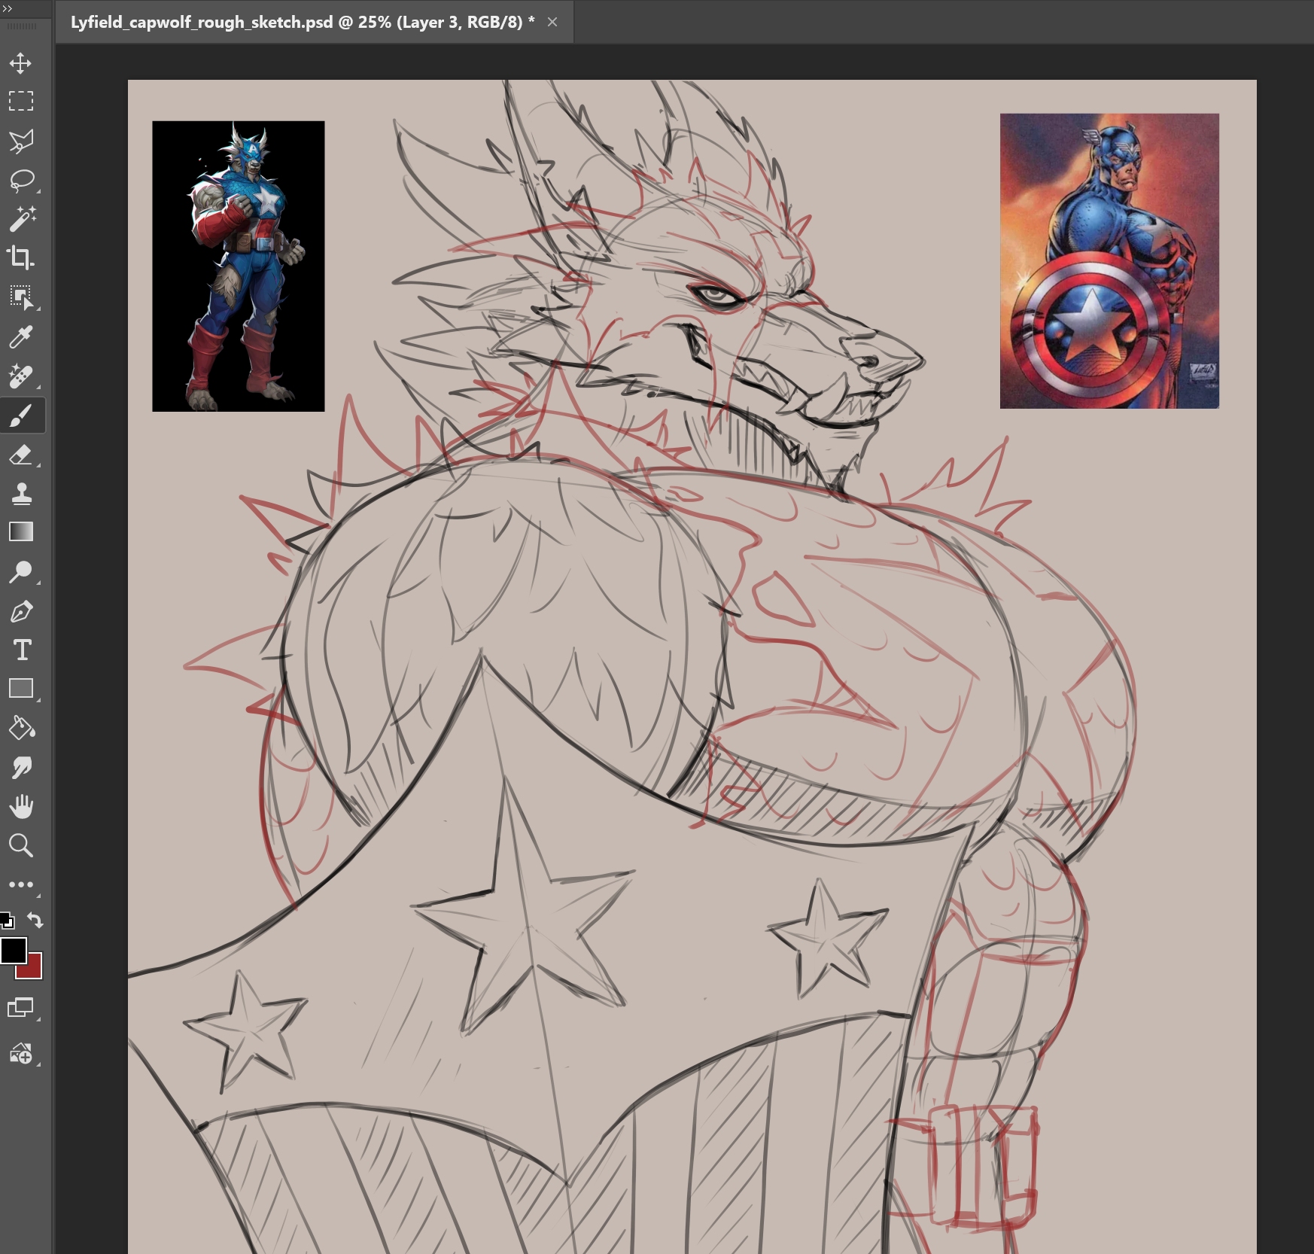Click the Captain America shield reference image

point(1109,261)
